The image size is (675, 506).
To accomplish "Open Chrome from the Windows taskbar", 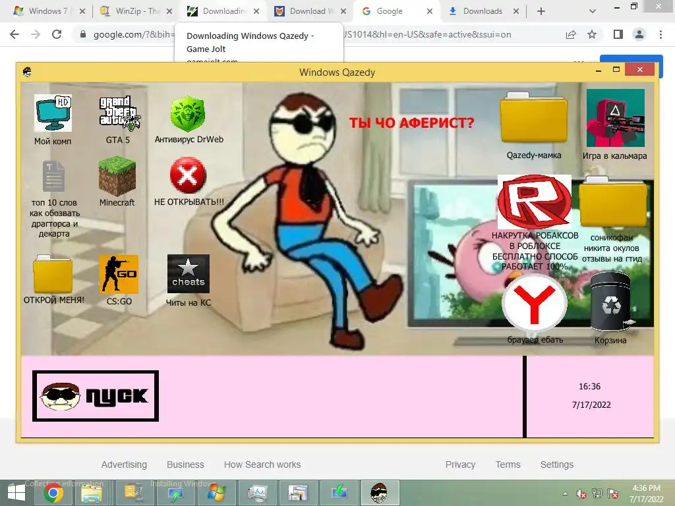I will pyautogui.click(x=53, y=493).
